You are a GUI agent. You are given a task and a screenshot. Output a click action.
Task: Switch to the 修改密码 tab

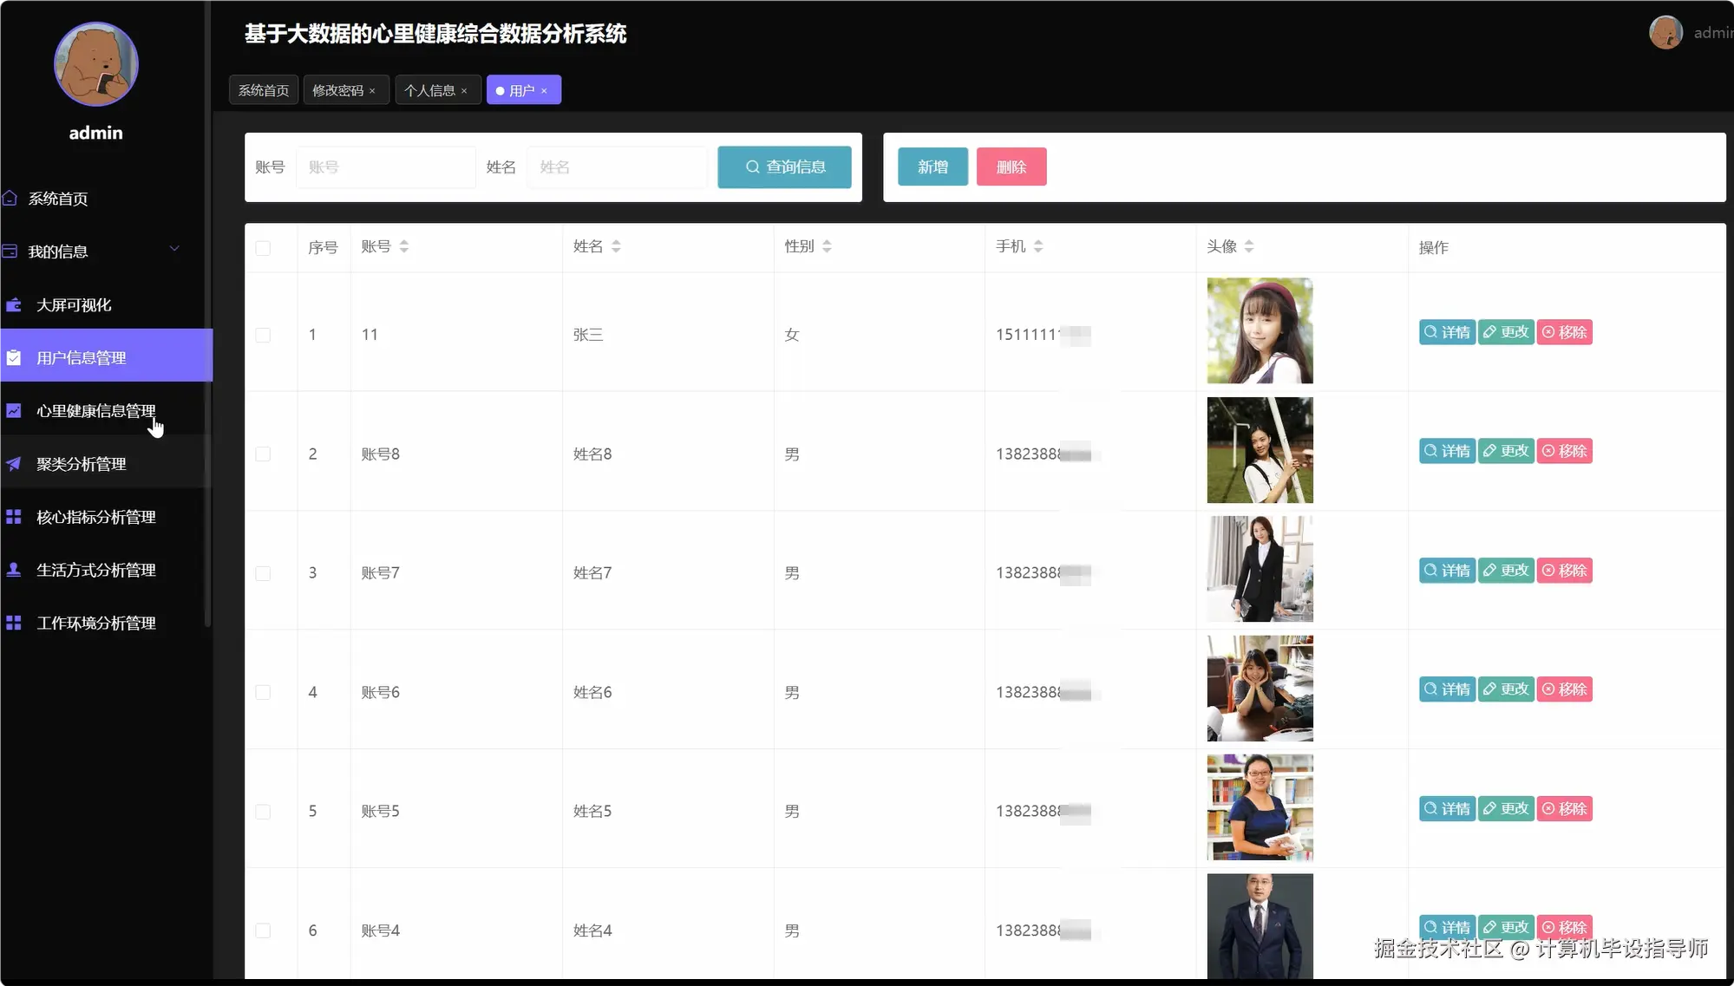click(345, 90)
